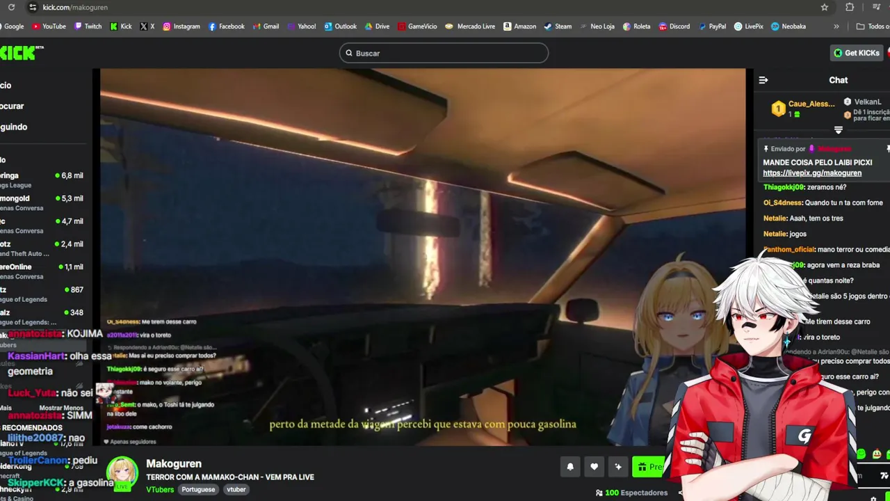Viewport: 890px width, 501px height.
Task: Click the green gift Presentear button
Action: pyautogui.click(x=648, y=467)
